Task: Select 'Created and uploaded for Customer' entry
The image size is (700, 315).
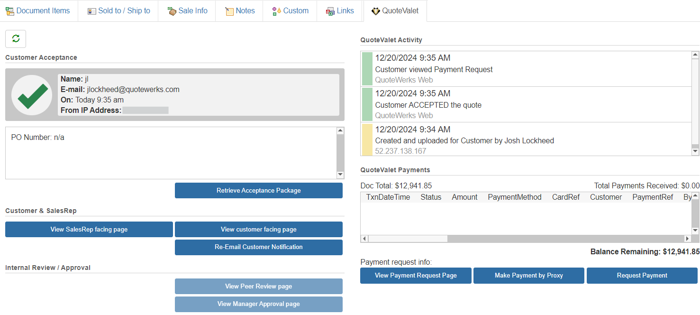Action: point(526,139)
